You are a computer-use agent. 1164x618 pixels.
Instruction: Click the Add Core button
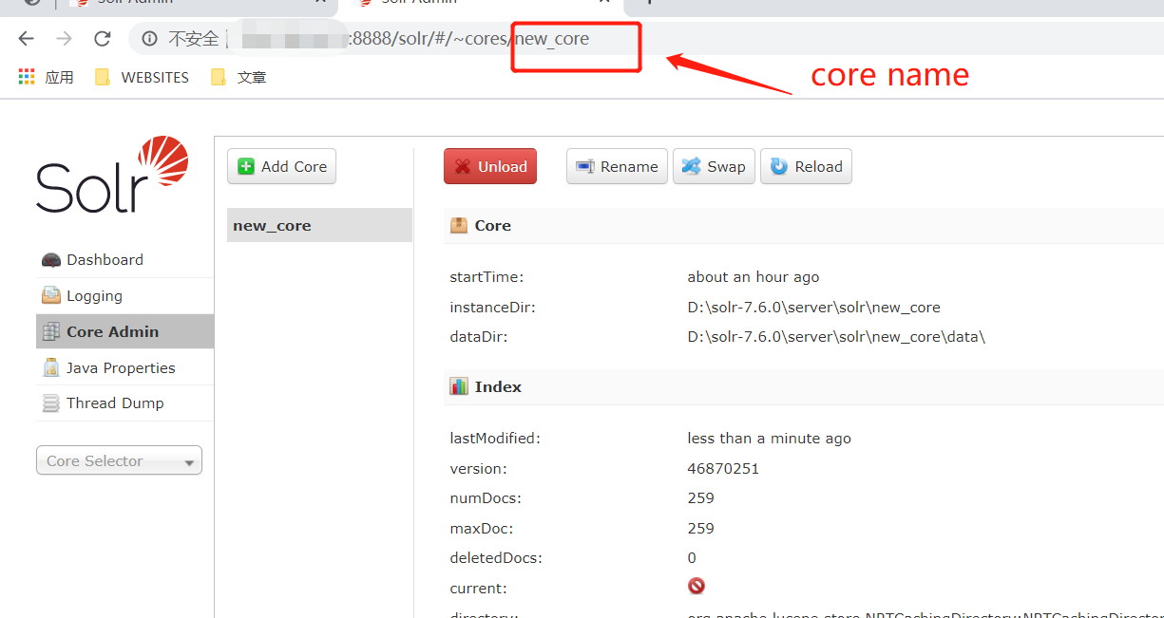[x=281, y=166]
